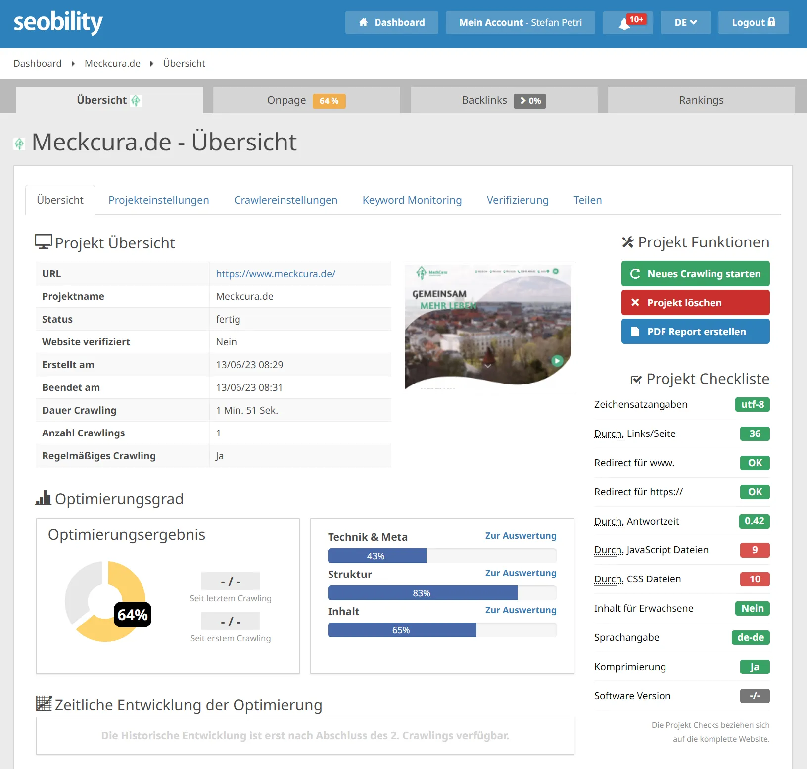The width and height of the screenshot is (807, 769).
Task: Click Dashboard in the breadcrumb
Action: pos(38,63)
